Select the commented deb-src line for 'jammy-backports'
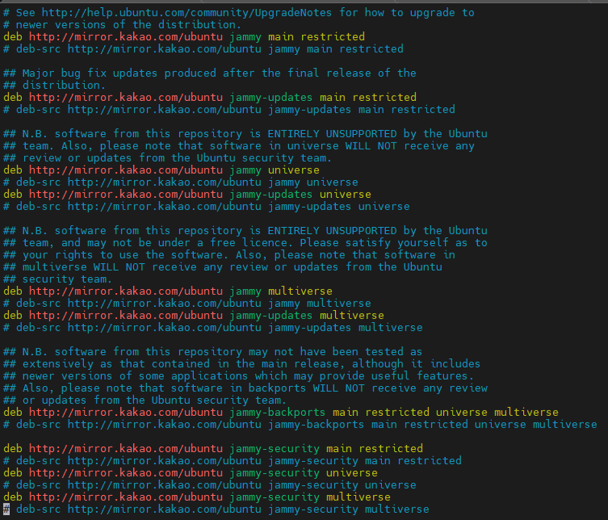This screenshot has width=608, height=520. click(300, 424)
